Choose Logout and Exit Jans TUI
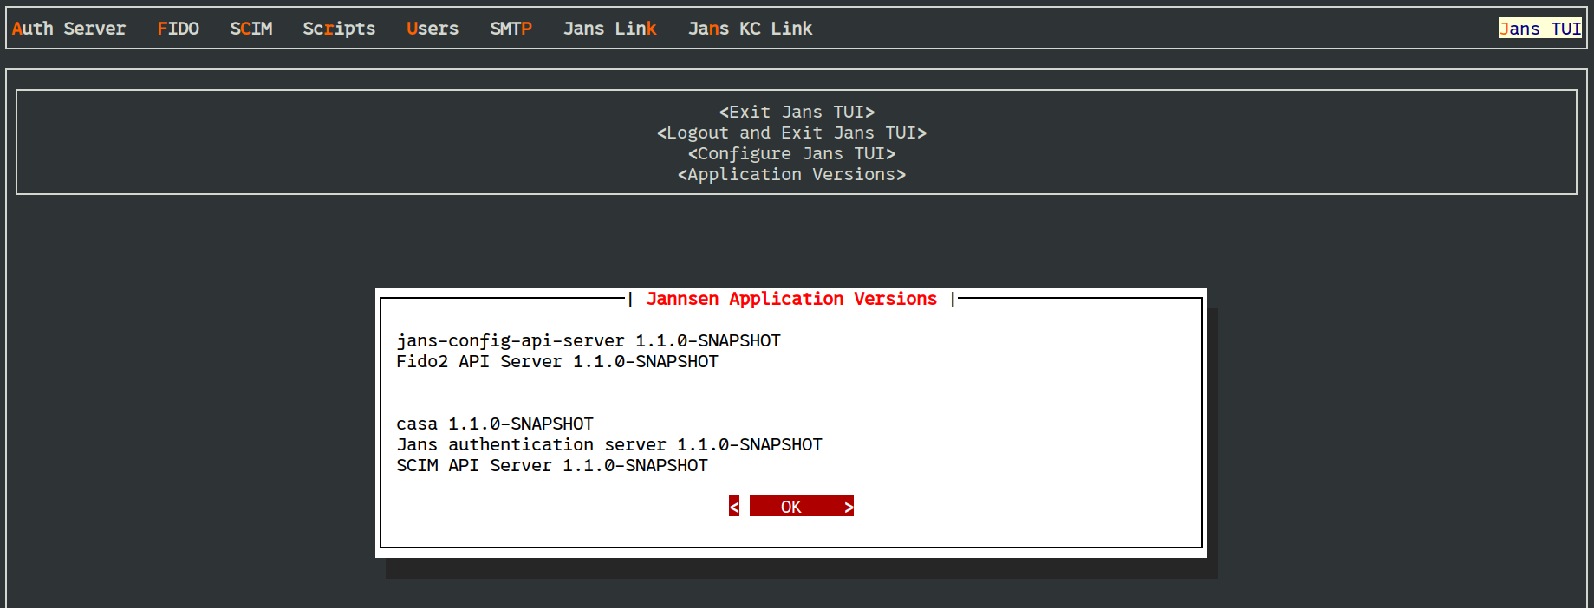This screenshot has height=608, width=1594. coord(791,133)
